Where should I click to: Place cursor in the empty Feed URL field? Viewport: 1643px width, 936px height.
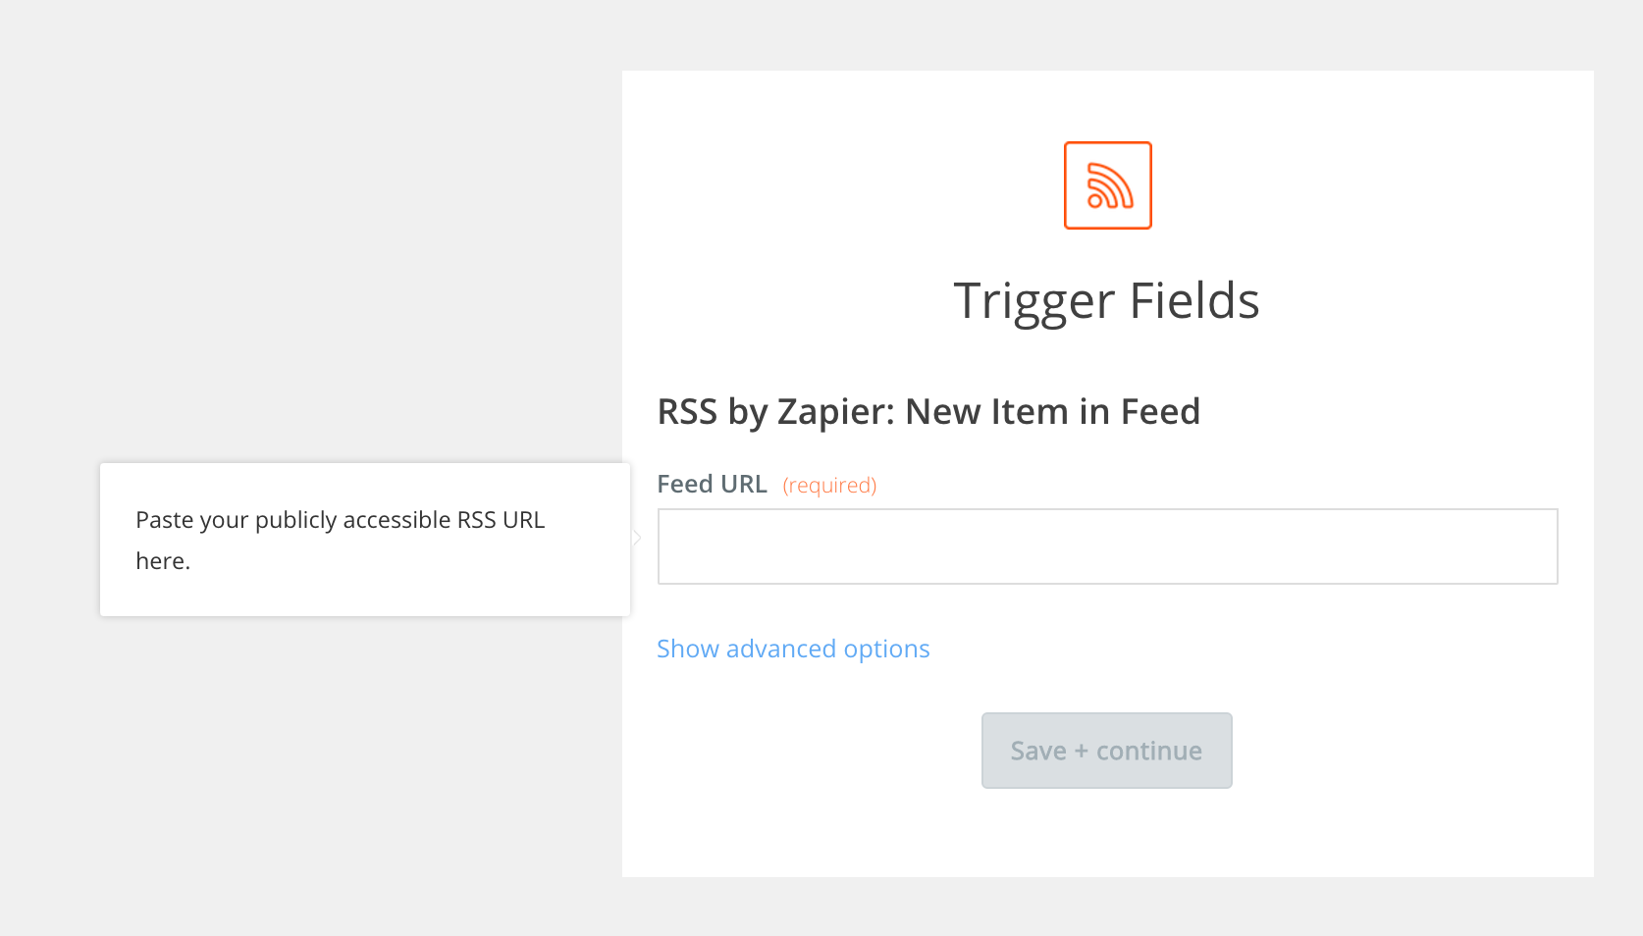(x=1107, y=546)
